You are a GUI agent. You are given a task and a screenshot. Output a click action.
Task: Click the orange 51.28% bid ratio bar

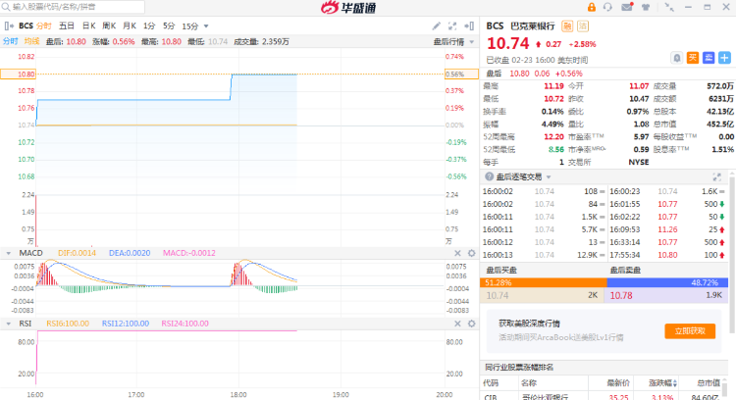[x=543, y=282]
